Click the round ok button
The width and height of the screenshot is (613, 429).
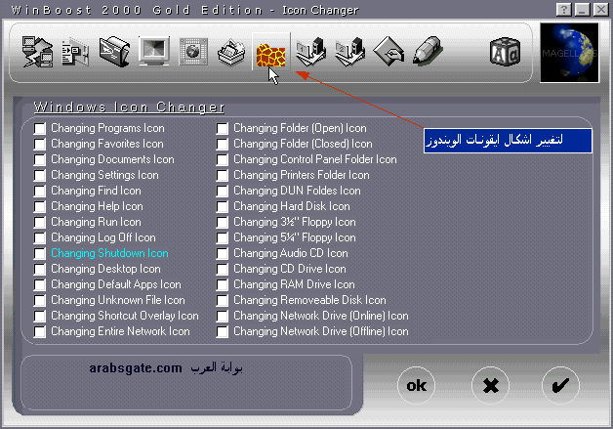click(416, 386)
